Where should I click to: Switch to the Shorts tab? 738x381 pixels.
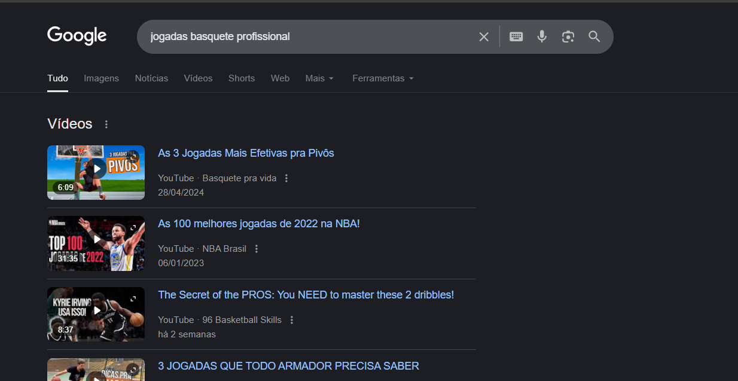(242, 78)
